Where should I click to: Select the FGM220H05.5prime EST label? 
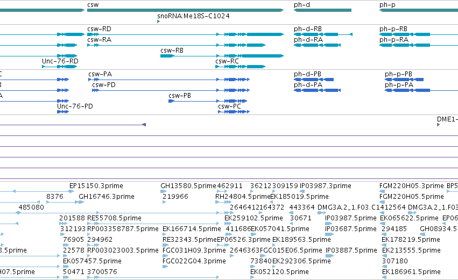[412, 197]
